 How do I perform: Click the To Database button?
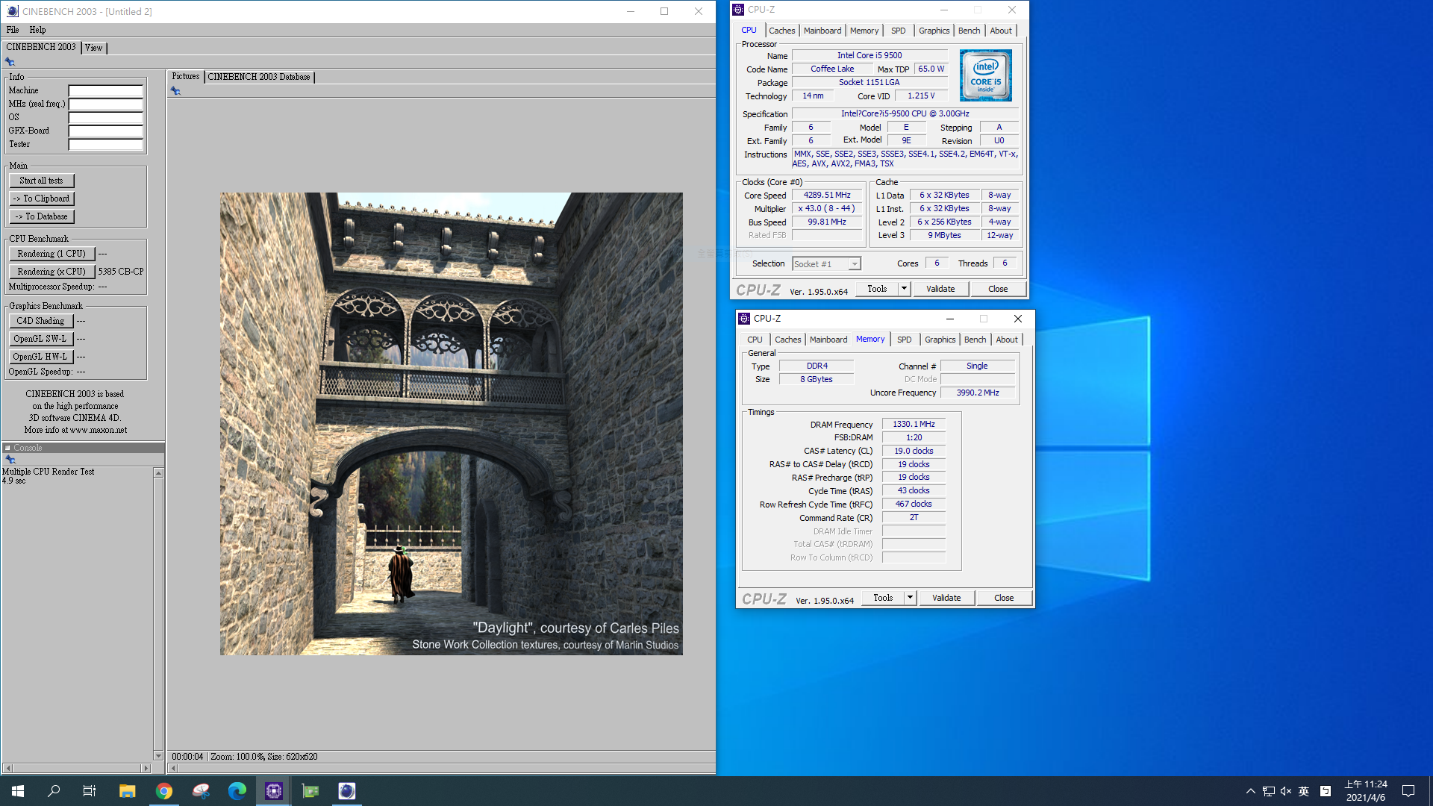coord(42,216)
